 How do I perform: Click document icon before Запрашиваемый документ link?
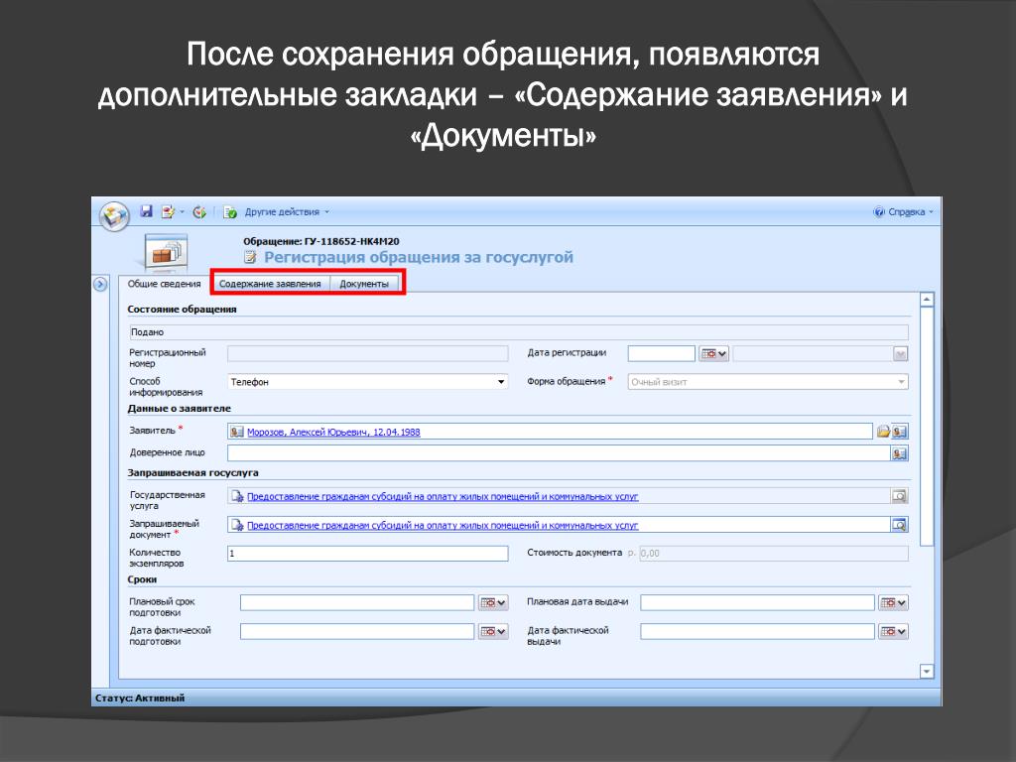click(x=237, y=525)
